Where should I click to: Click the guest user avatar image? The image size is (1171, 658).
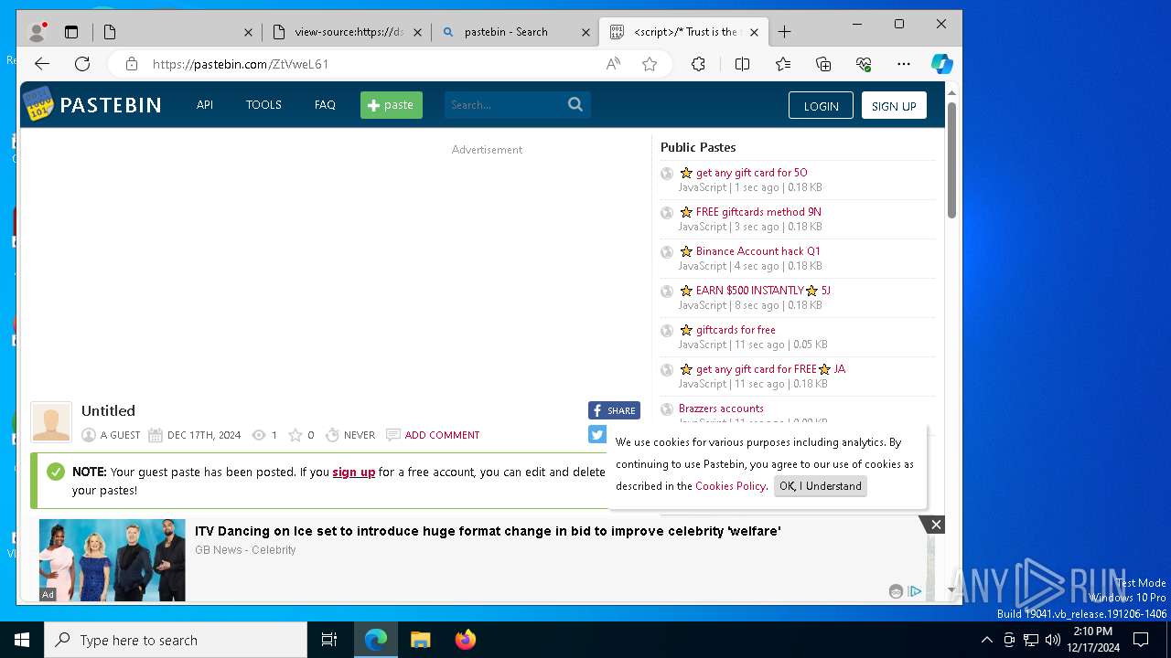[x=51, y=422]
